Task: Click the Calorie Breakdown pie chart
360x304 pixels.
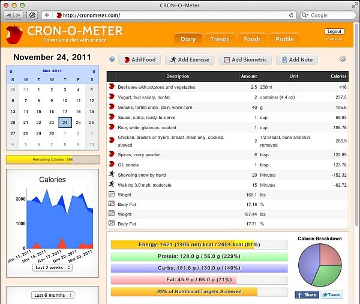Action: tap(320, 265)
